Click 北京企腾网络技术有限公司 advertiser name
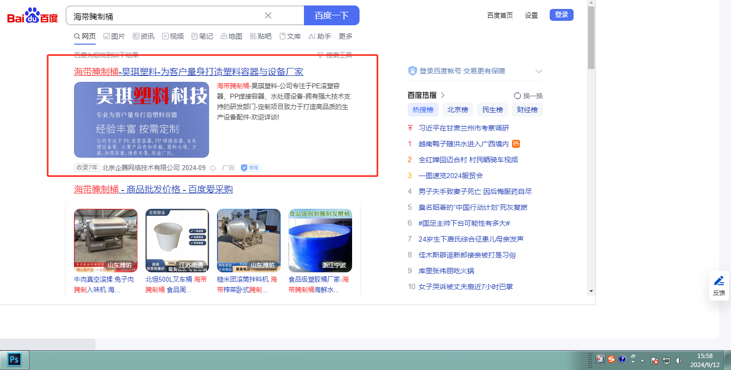 [141, 168]
